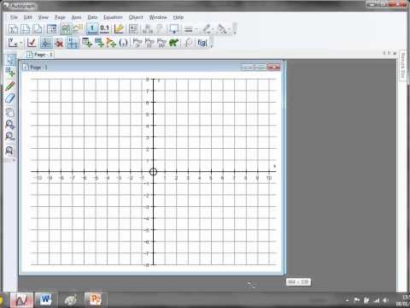Screen dimensions: 410x308
Task: Create a new 2D graph page
Action: click(26, 29)
